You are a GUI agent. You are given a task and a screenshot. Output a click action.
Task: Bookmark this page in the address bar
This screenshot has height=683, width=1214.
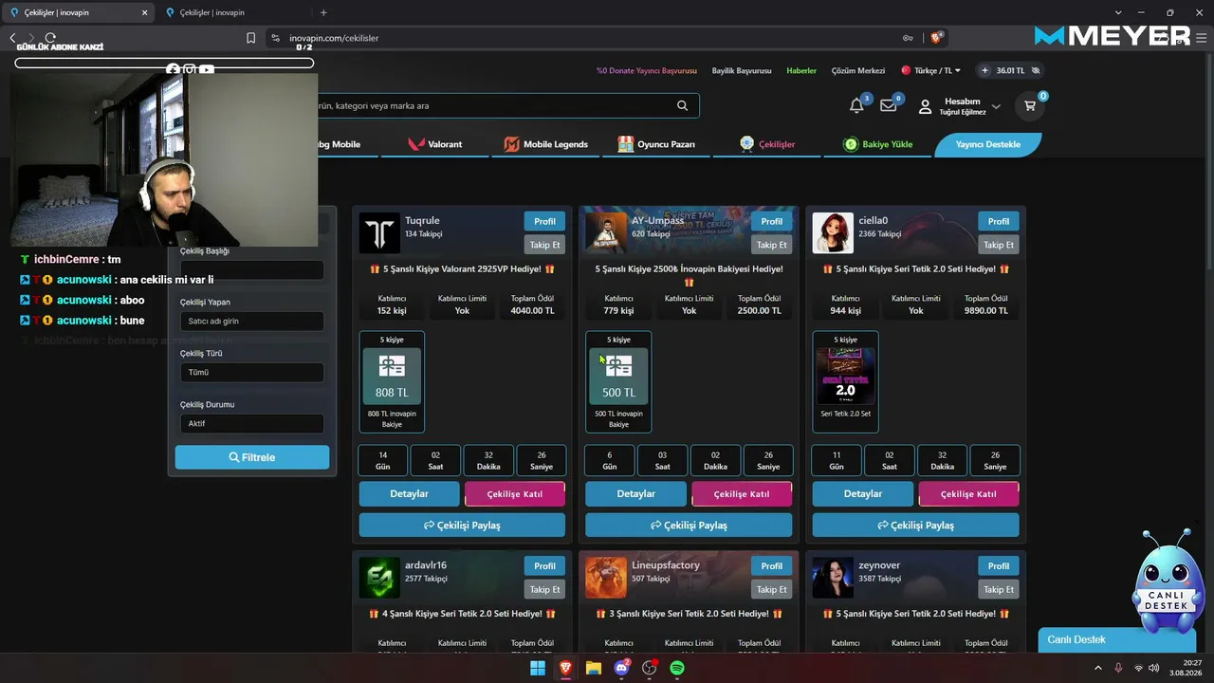[x=250, y=38]
